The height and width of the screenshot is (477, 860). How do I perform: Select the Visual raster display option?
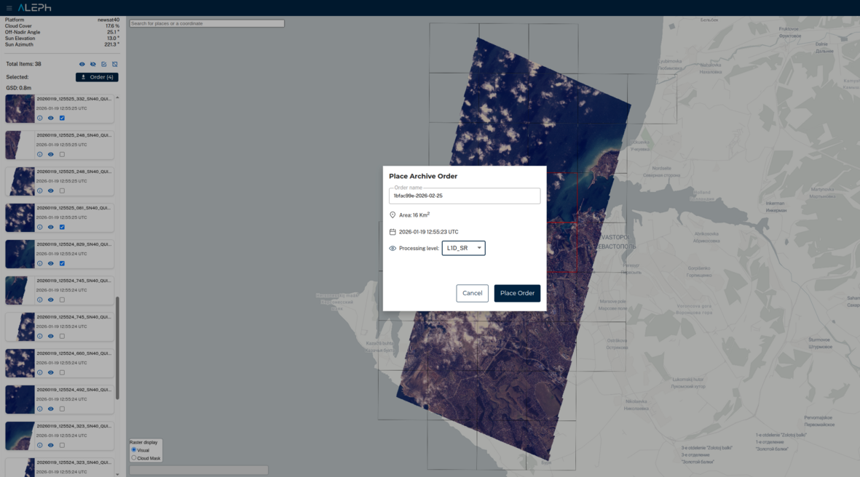(134, 450)
